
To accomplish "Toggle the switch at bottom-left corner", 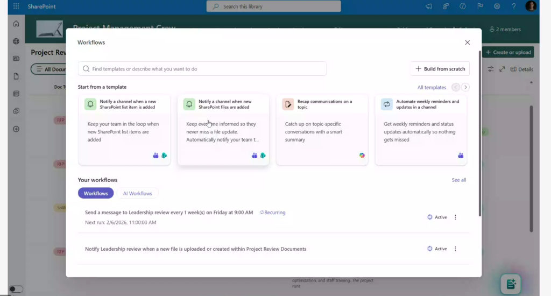I will [x=16, y=289].
